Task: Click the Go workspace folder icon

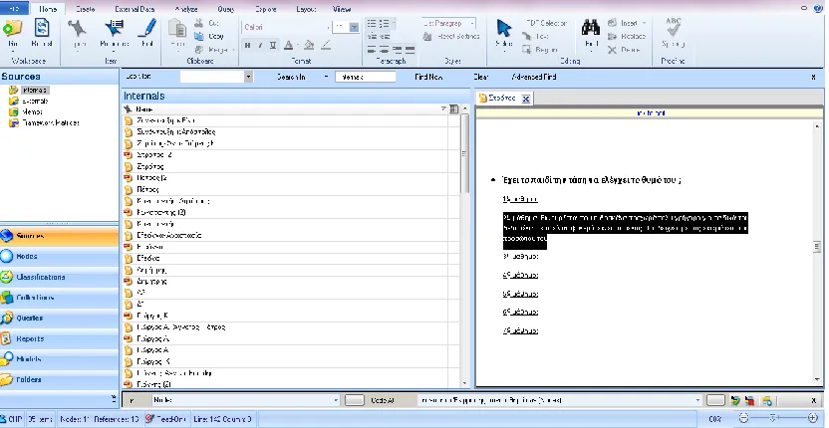Action: pos(12,28)
